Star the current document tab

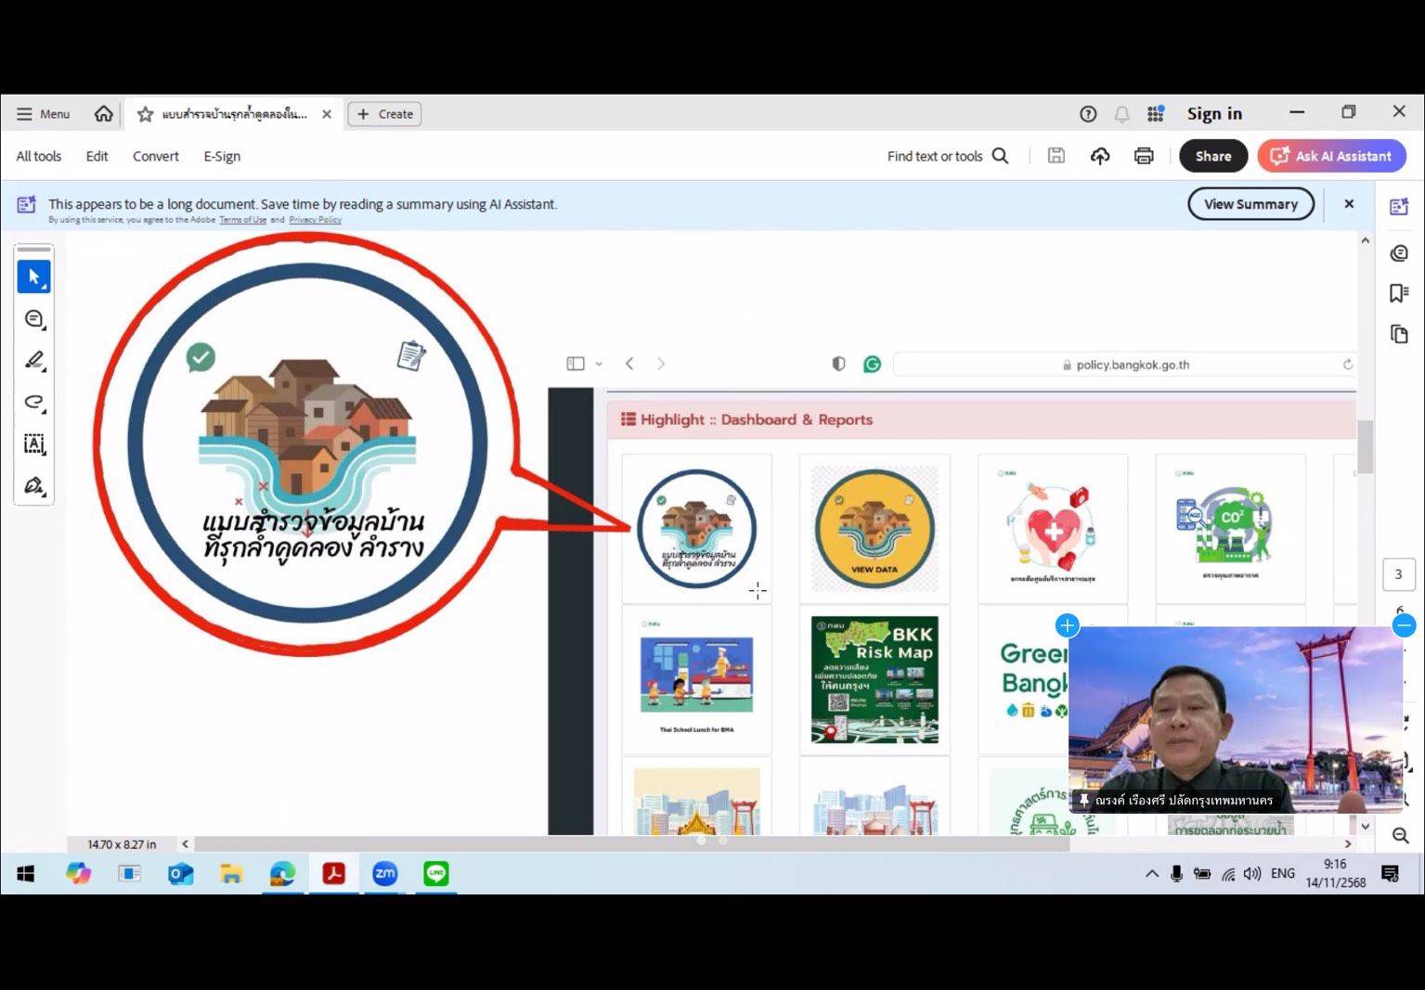click(145, 114)
